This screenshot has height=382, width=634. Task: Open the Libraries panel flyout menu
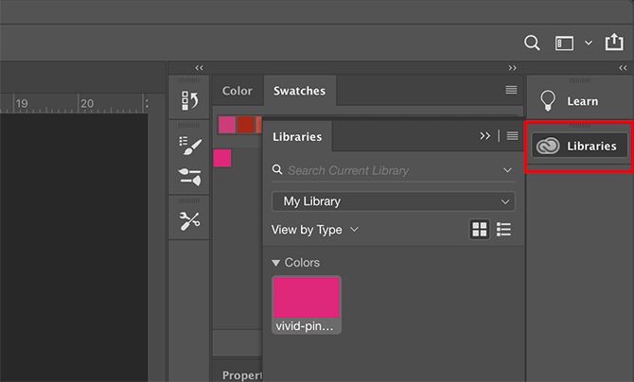(x=512, y=136)
